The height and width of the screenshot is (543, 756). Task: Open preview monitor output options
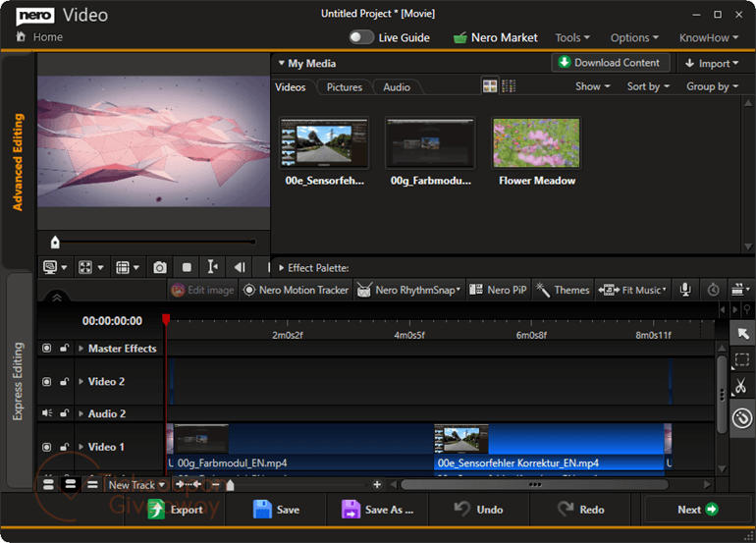point(54,267)
